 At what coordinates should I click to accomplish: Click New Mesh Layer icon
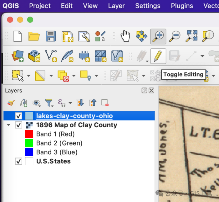100,56
